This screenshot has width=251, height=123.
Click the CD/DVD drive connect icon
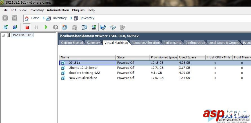pos(113,27)
